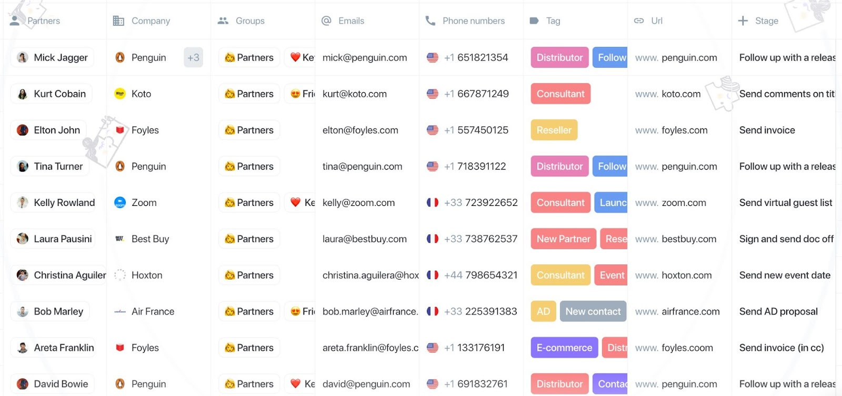The width and height of the screenshot is (842, 396).
Task: Click the Partners column person icon
Action: point(15,21)
